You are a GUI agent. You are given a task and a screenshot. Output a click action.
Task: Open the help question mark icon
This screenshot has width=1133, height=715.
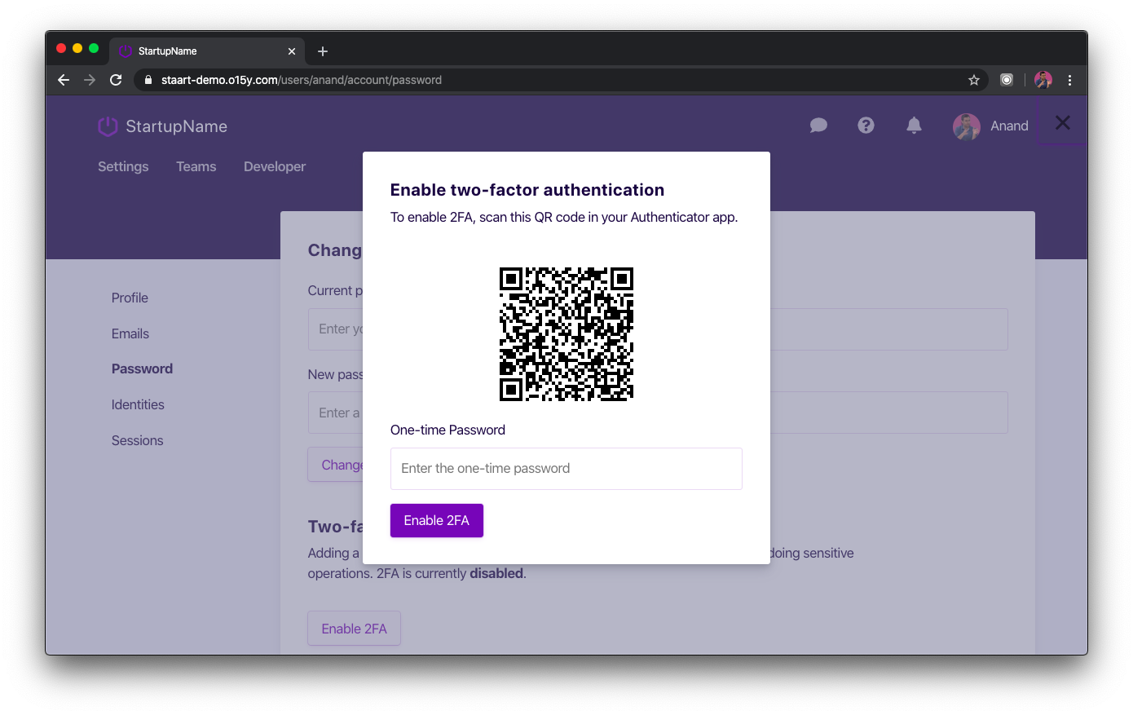(x=866, y=126)
